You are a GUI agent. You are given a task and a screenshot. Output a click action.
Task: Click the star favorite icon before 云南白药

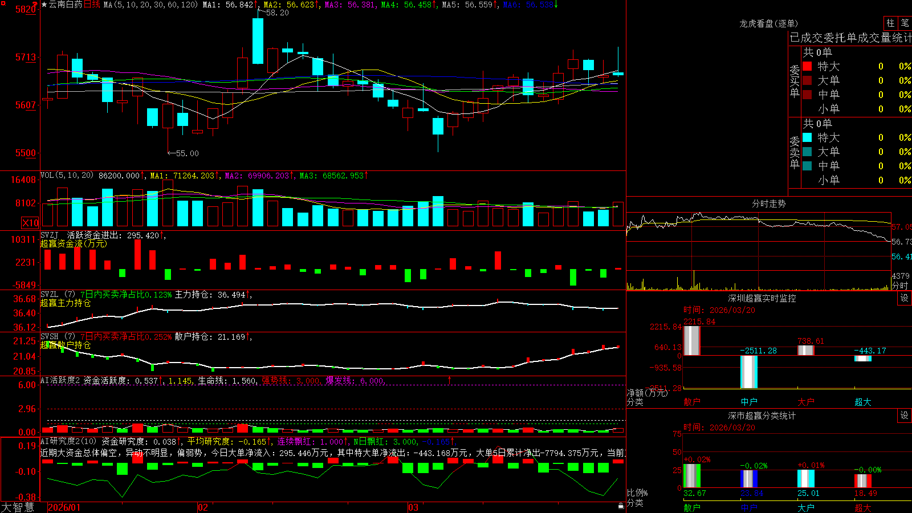44,5
